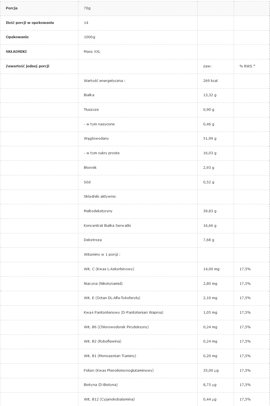270x406 pixels.
Task: Click the 70g portion value
Action: pyautogui.click(x=87, y=8)
